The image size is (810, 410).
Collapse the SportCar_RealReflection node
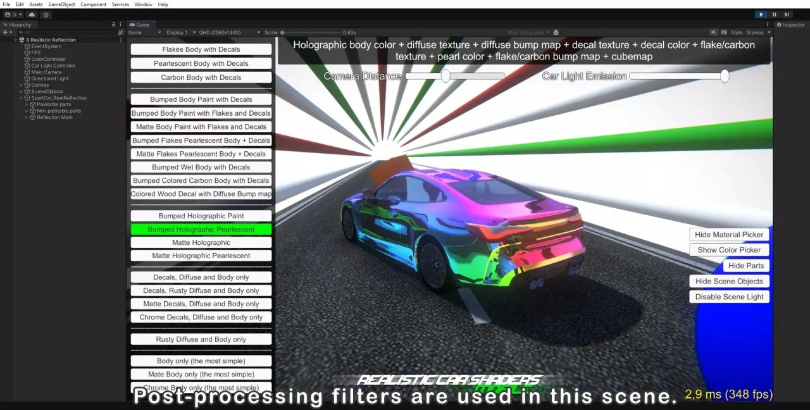click(x=22, y=98)
